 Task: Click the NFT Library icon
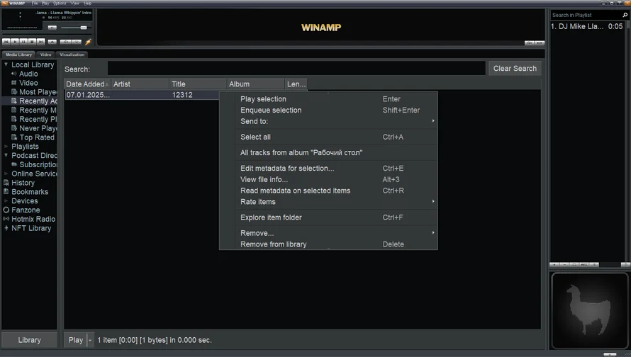(x=6, y=228)
